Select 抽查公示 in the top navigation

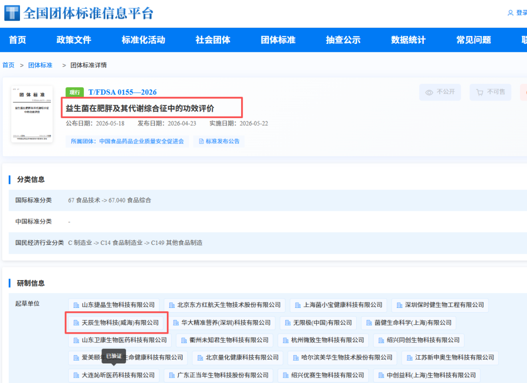point(343,40)
